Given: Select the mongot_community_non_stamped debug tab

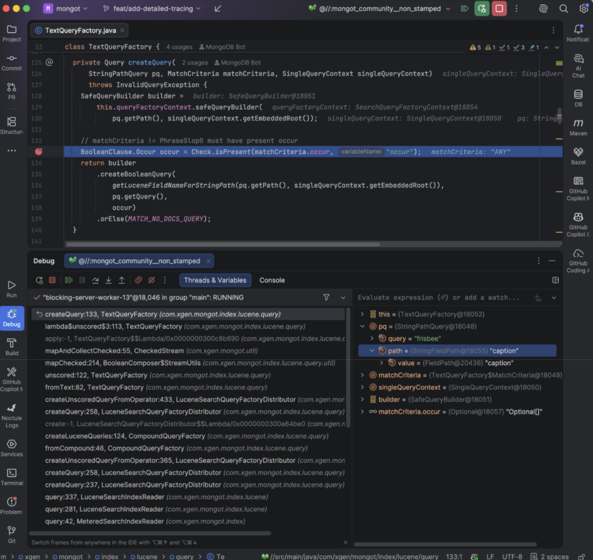Looking at the screenshot, I should [x=139, y=261].
